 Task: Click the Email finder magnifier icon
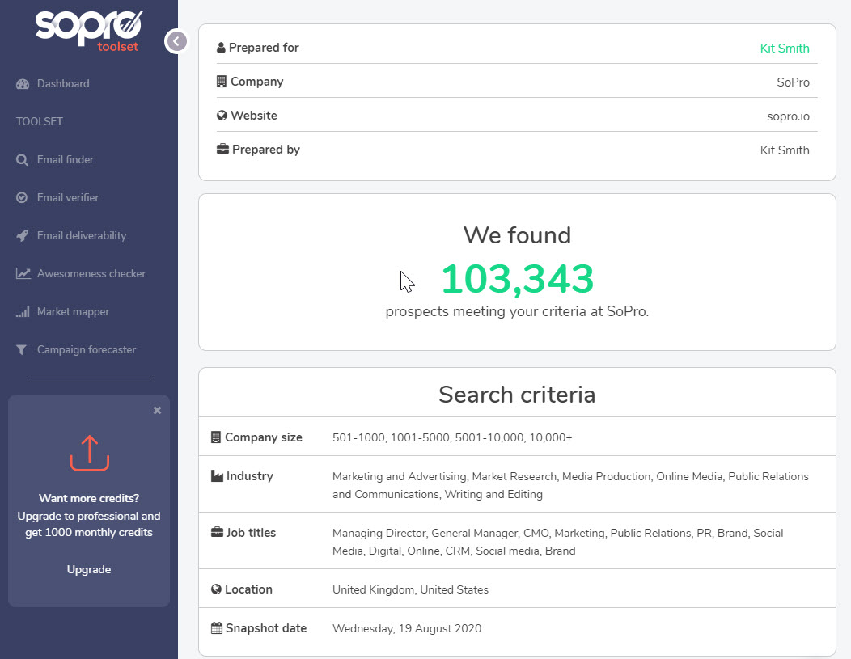pyautogui.click(x=23, y=160)
